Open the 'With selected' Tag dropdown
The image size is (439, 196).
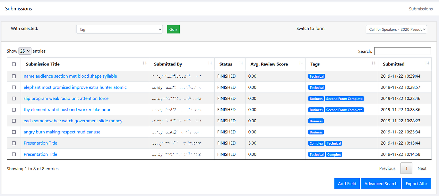[120, 29]
